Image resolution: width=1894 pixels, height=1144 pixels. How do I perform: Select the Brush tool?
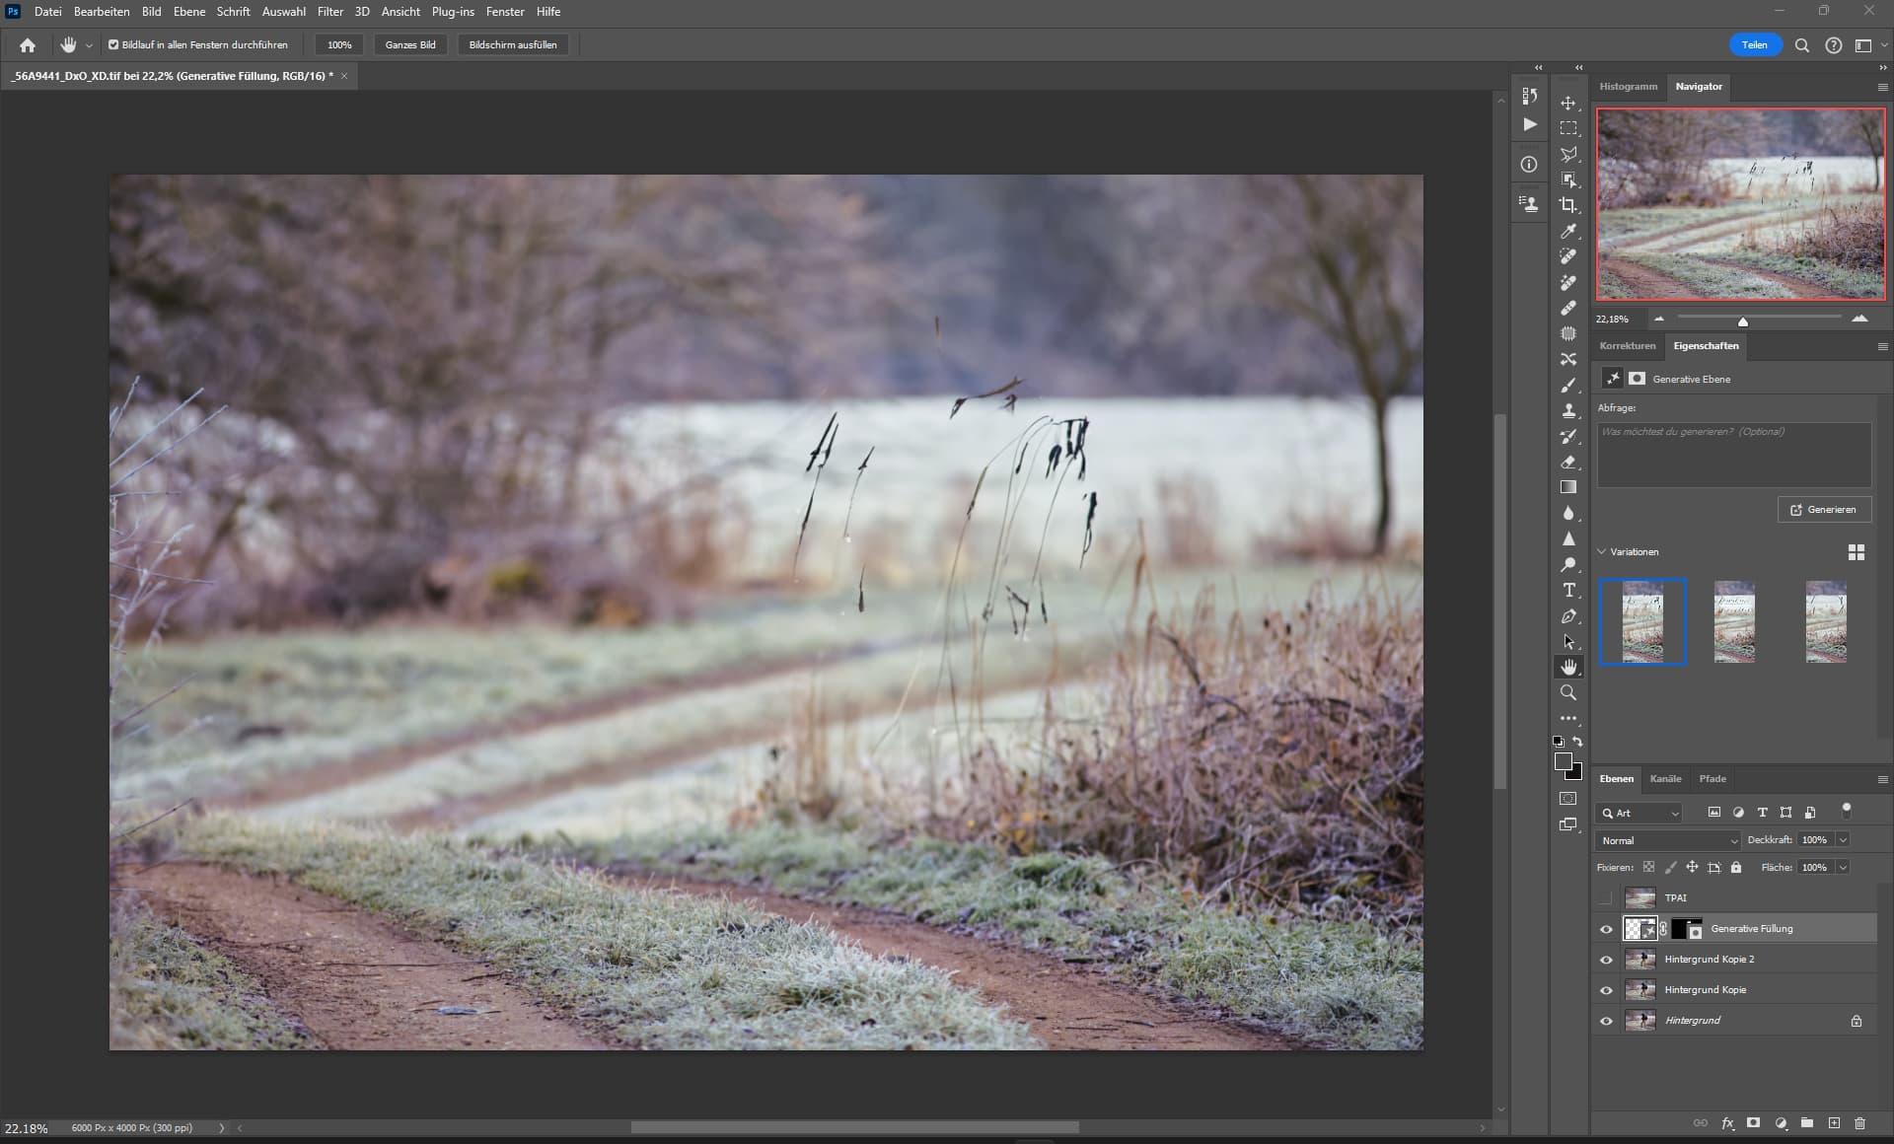point(1568,385)
